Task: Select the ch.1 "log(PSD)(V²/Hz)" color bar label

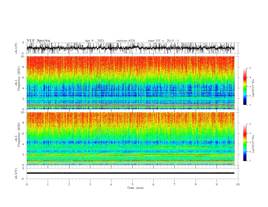Action: point(253,88)
